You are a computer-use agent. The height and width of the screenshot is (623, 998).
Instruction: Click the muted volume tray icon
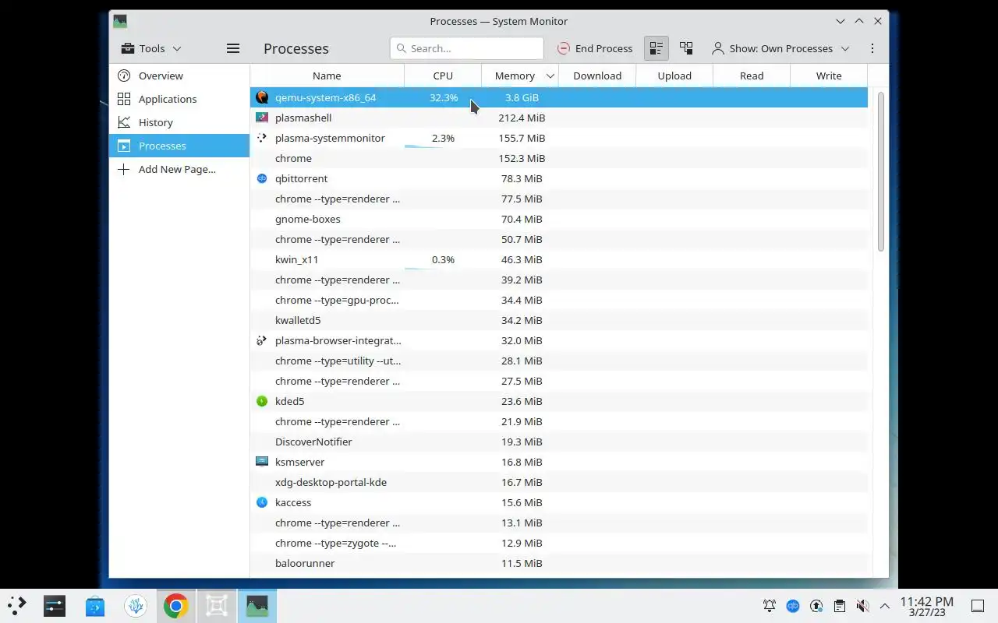[x=862, y=605]
